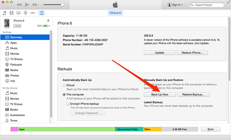Show more media types with ellipsis icon

coord(32,13)
